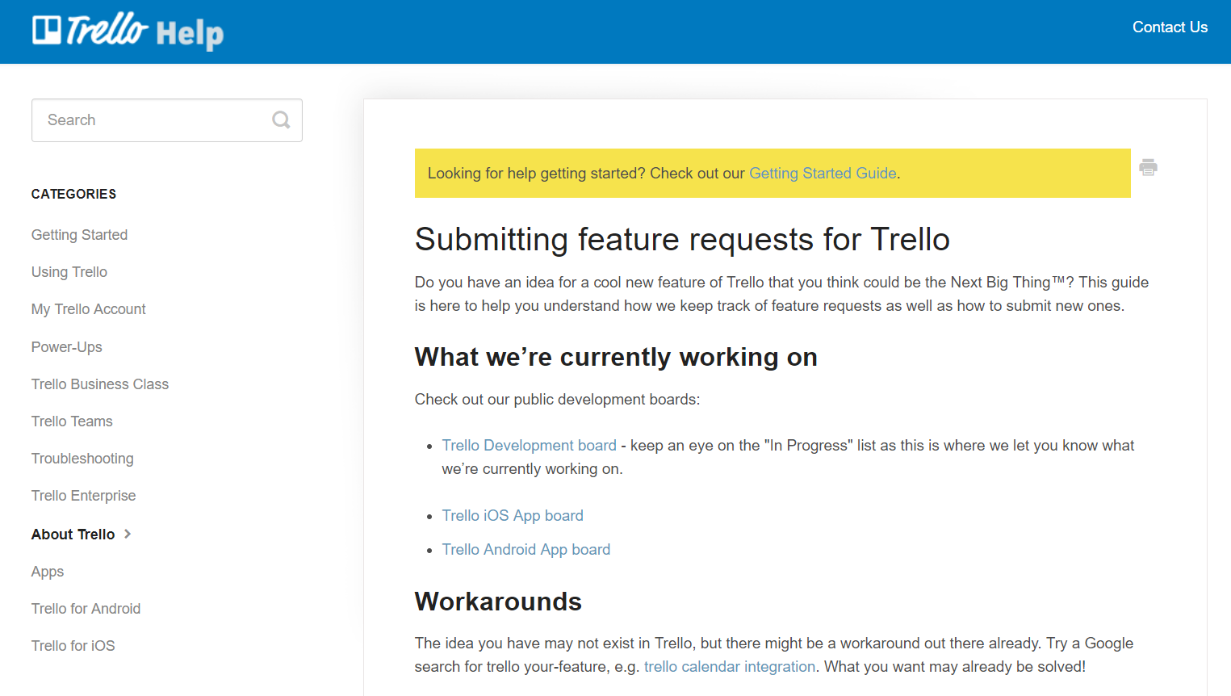Open the Trello Help logo home link

tap(128, 31)
